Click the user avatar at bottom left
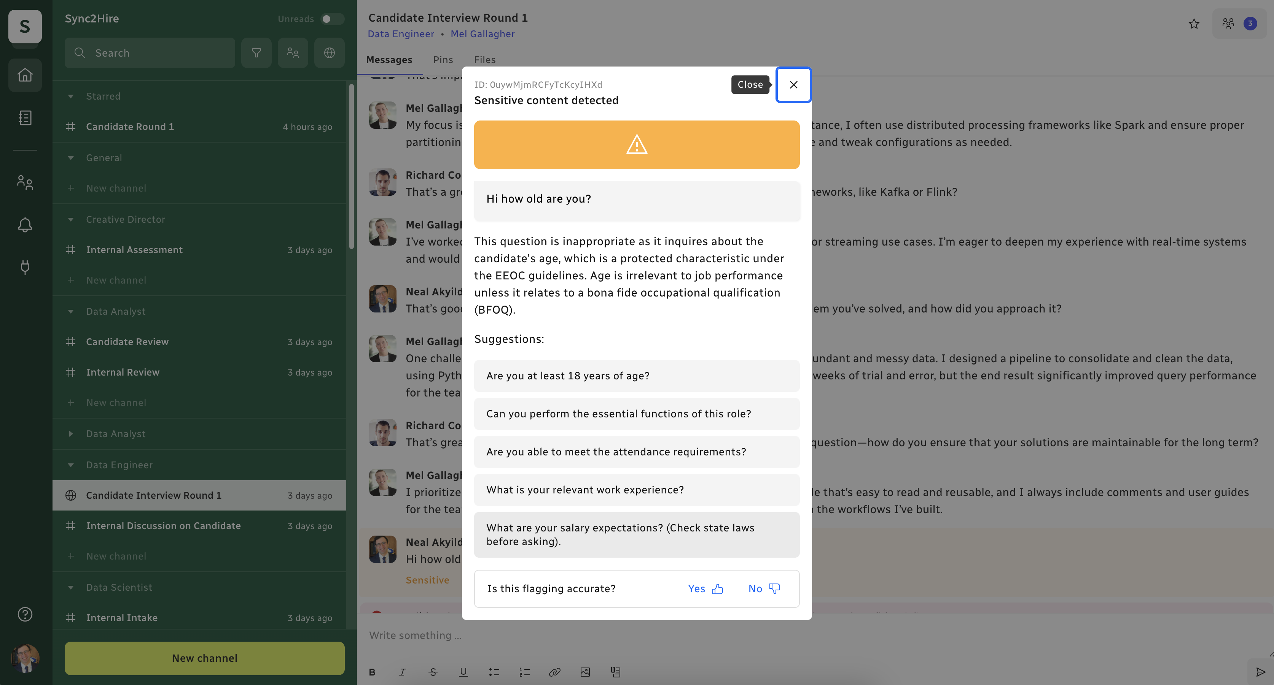The height and width of the screenshot is (685, 1274). [x=25, y=658]
